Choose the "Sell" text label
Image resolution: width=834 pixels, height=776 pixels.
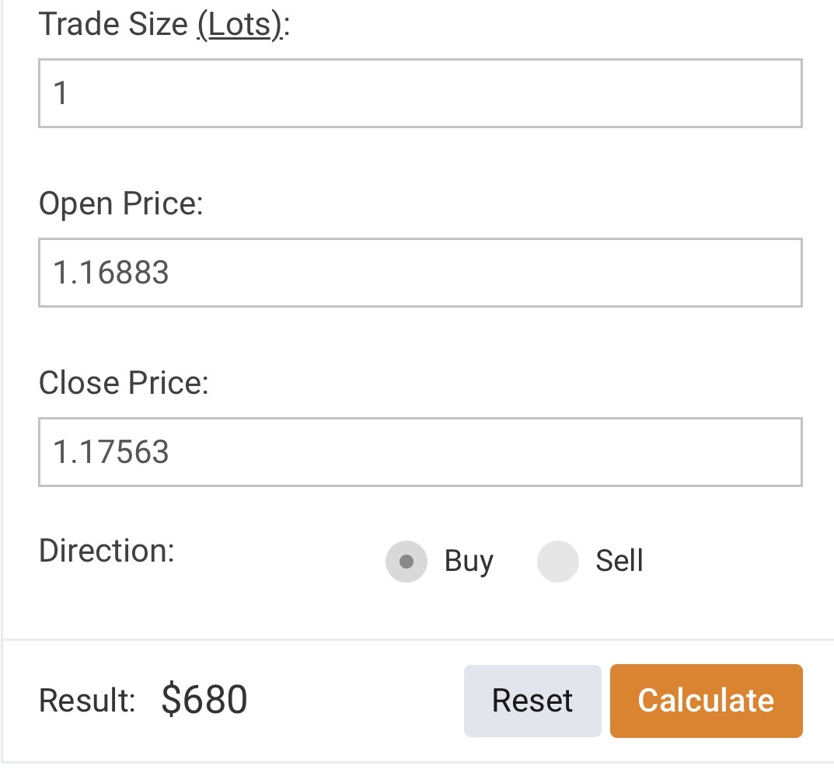(619, 561)
